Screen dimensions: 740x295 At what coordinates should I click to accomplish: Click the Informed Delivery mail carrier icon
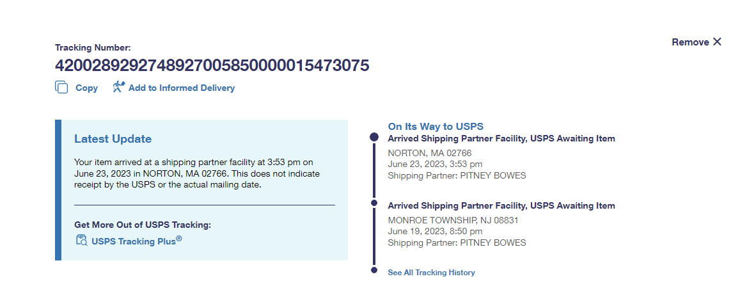point(118,87)
